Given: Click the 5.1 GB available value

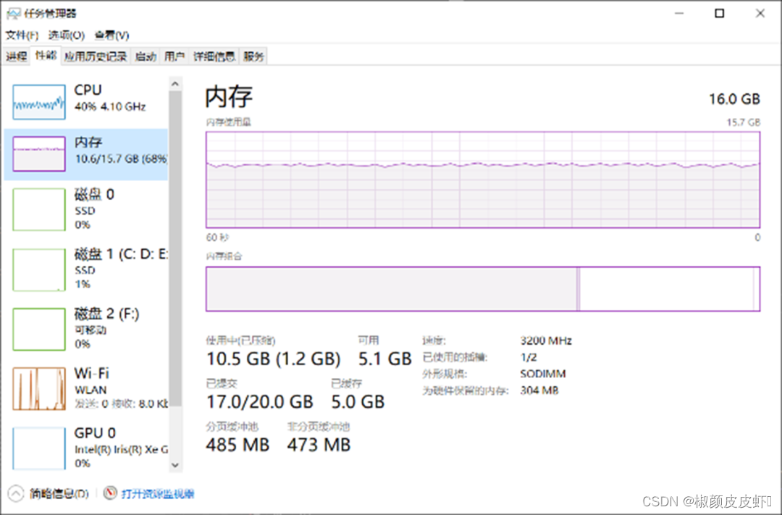Looking at the screenshot, I should pyautogui.click(x=385, y=359).
